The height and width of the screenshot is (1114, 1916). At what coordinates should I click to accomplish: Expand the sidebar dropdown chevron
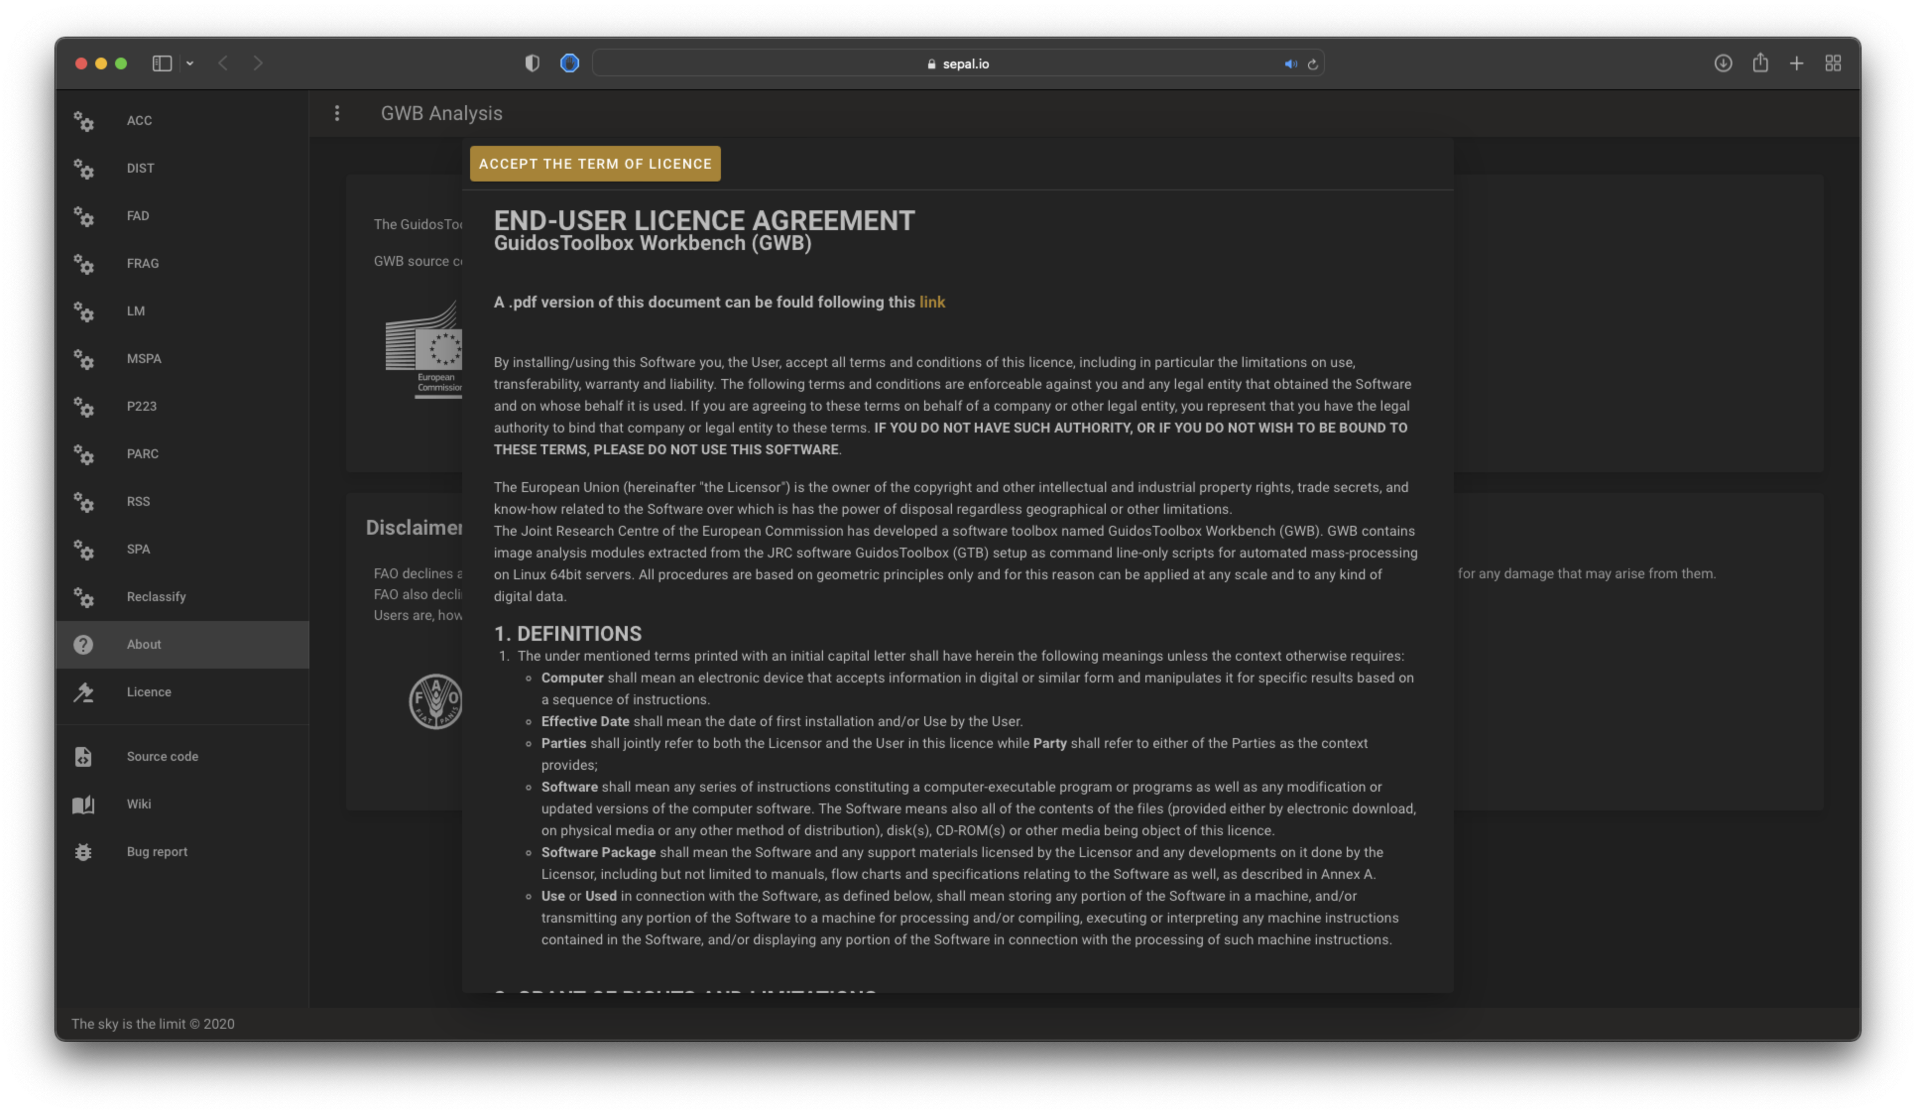tap(190, 63)
